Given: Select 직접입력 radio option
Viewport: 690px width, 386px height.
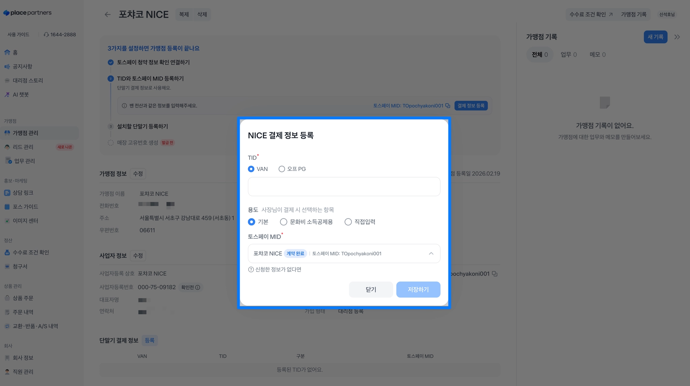Looking at the screenshot, I should tap(348, 222).
